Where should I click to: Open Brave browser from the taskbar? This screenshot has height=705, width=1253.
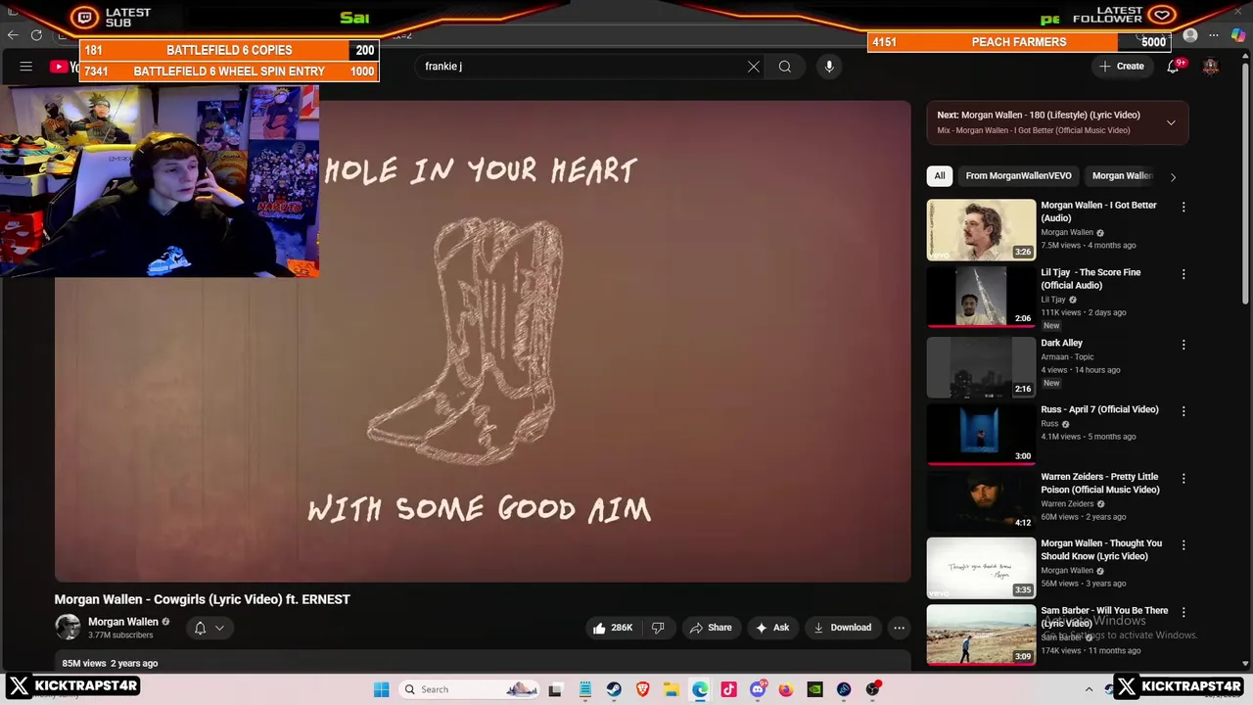pyautogui.click(x=642, y=689)
